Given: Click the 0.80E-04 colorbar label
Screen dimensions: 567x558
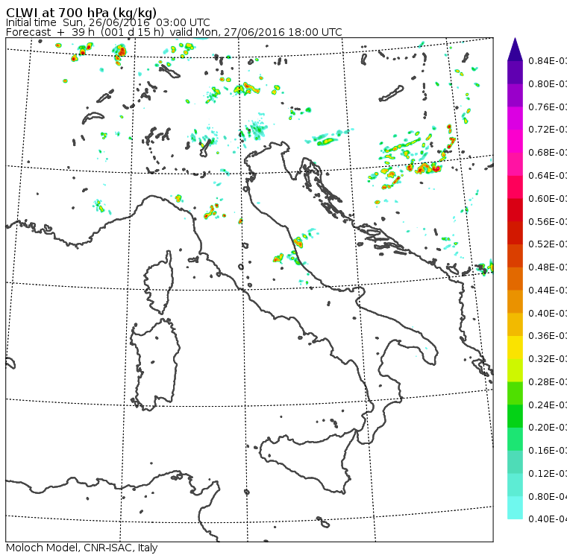Looking at the screenshot, I should pos(548,497).
